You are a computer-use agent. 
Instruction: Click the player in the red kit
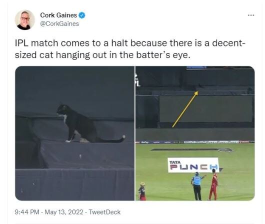coord(213,184)
